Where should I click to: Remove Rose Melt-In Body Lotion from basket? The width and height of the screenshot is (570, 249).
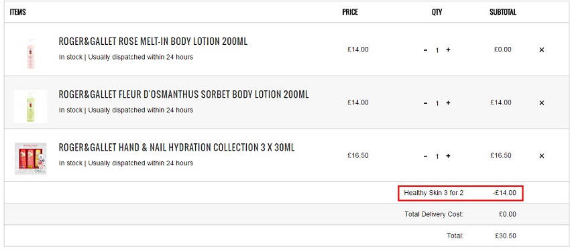coord(542,50)
